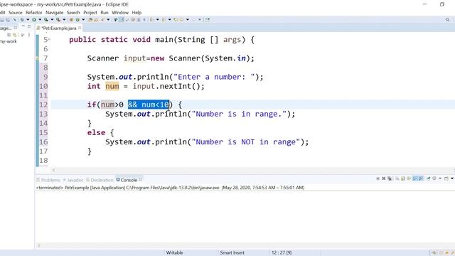455x256 pixels.
Task: Close the PetrExample.java editor tab
Action: tap(80, 28)
